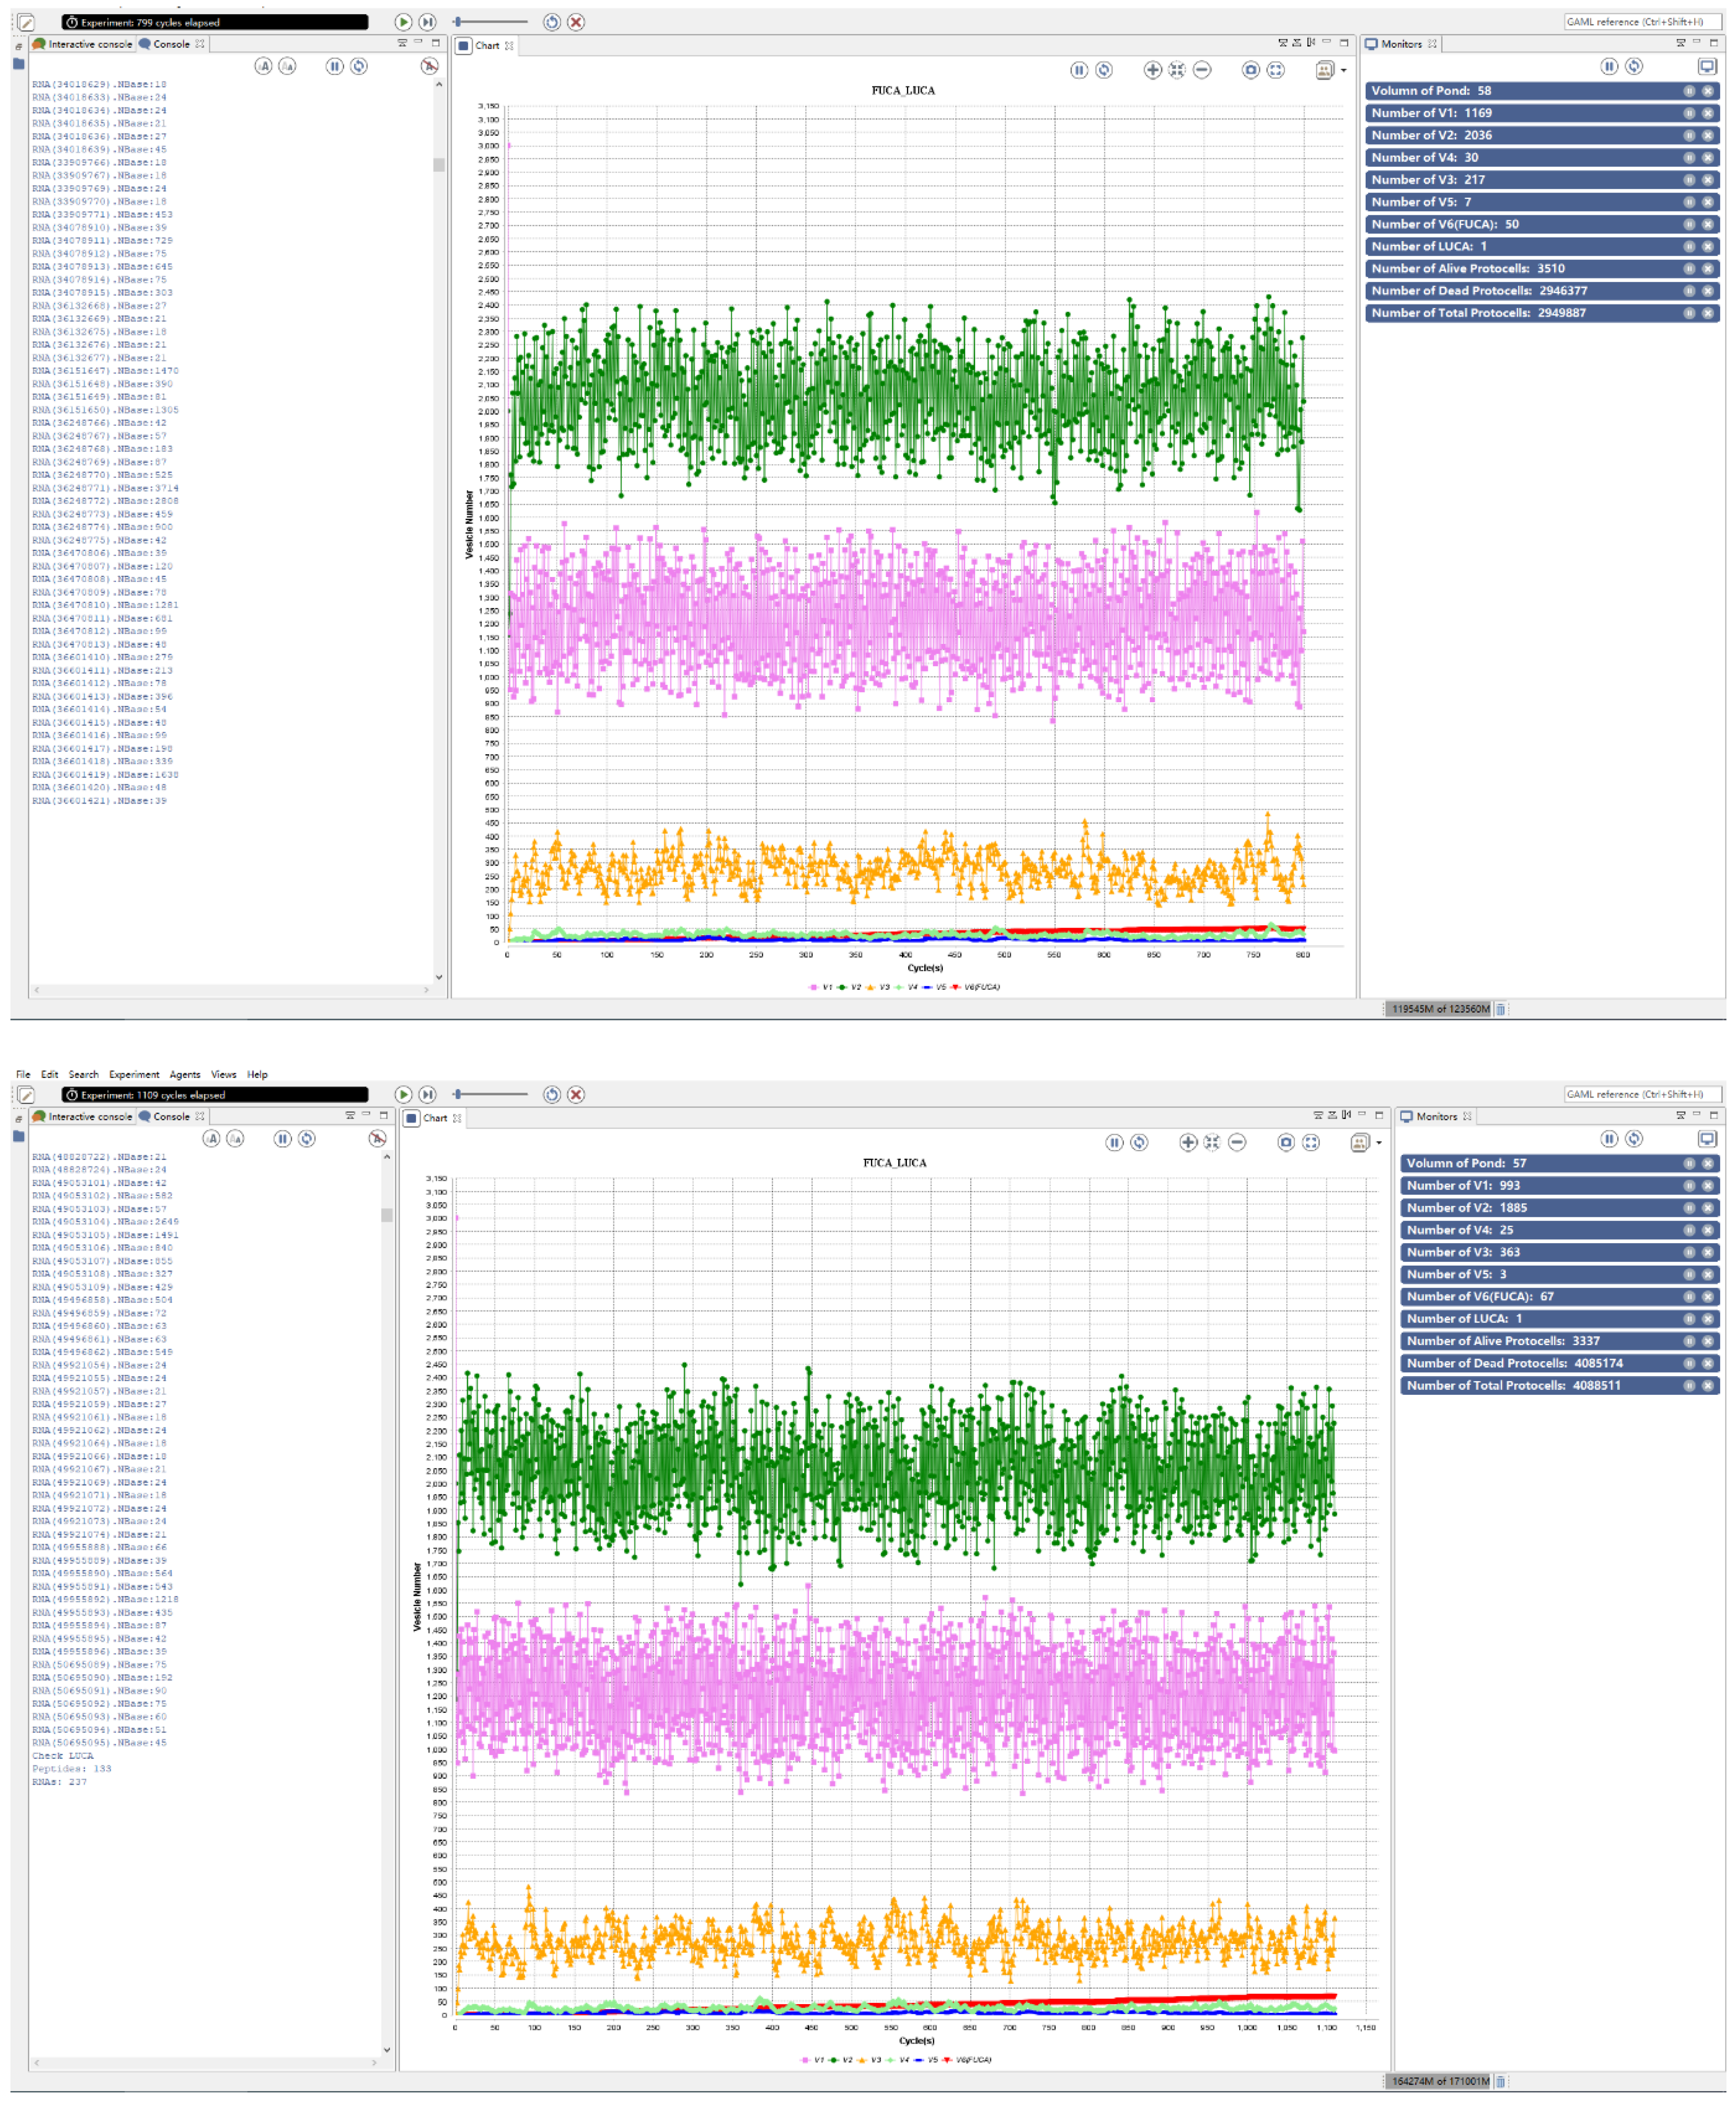Fit the chart to view using the expand icon

point(1277,71)
